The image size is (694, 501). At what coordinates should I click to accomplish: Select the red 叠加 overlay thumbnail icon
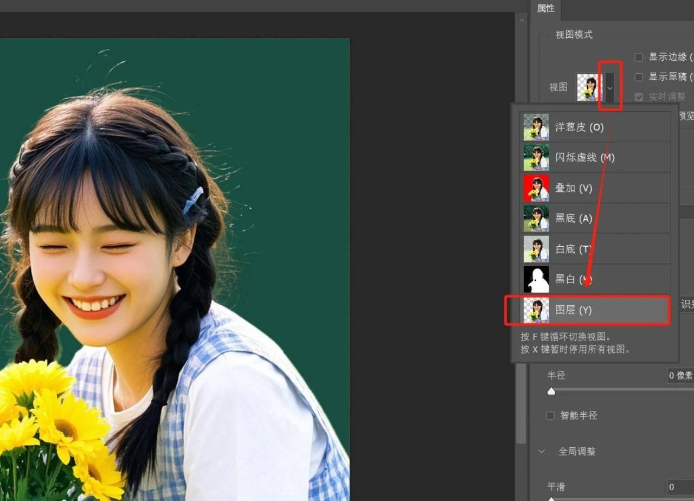tap(536, 188)
